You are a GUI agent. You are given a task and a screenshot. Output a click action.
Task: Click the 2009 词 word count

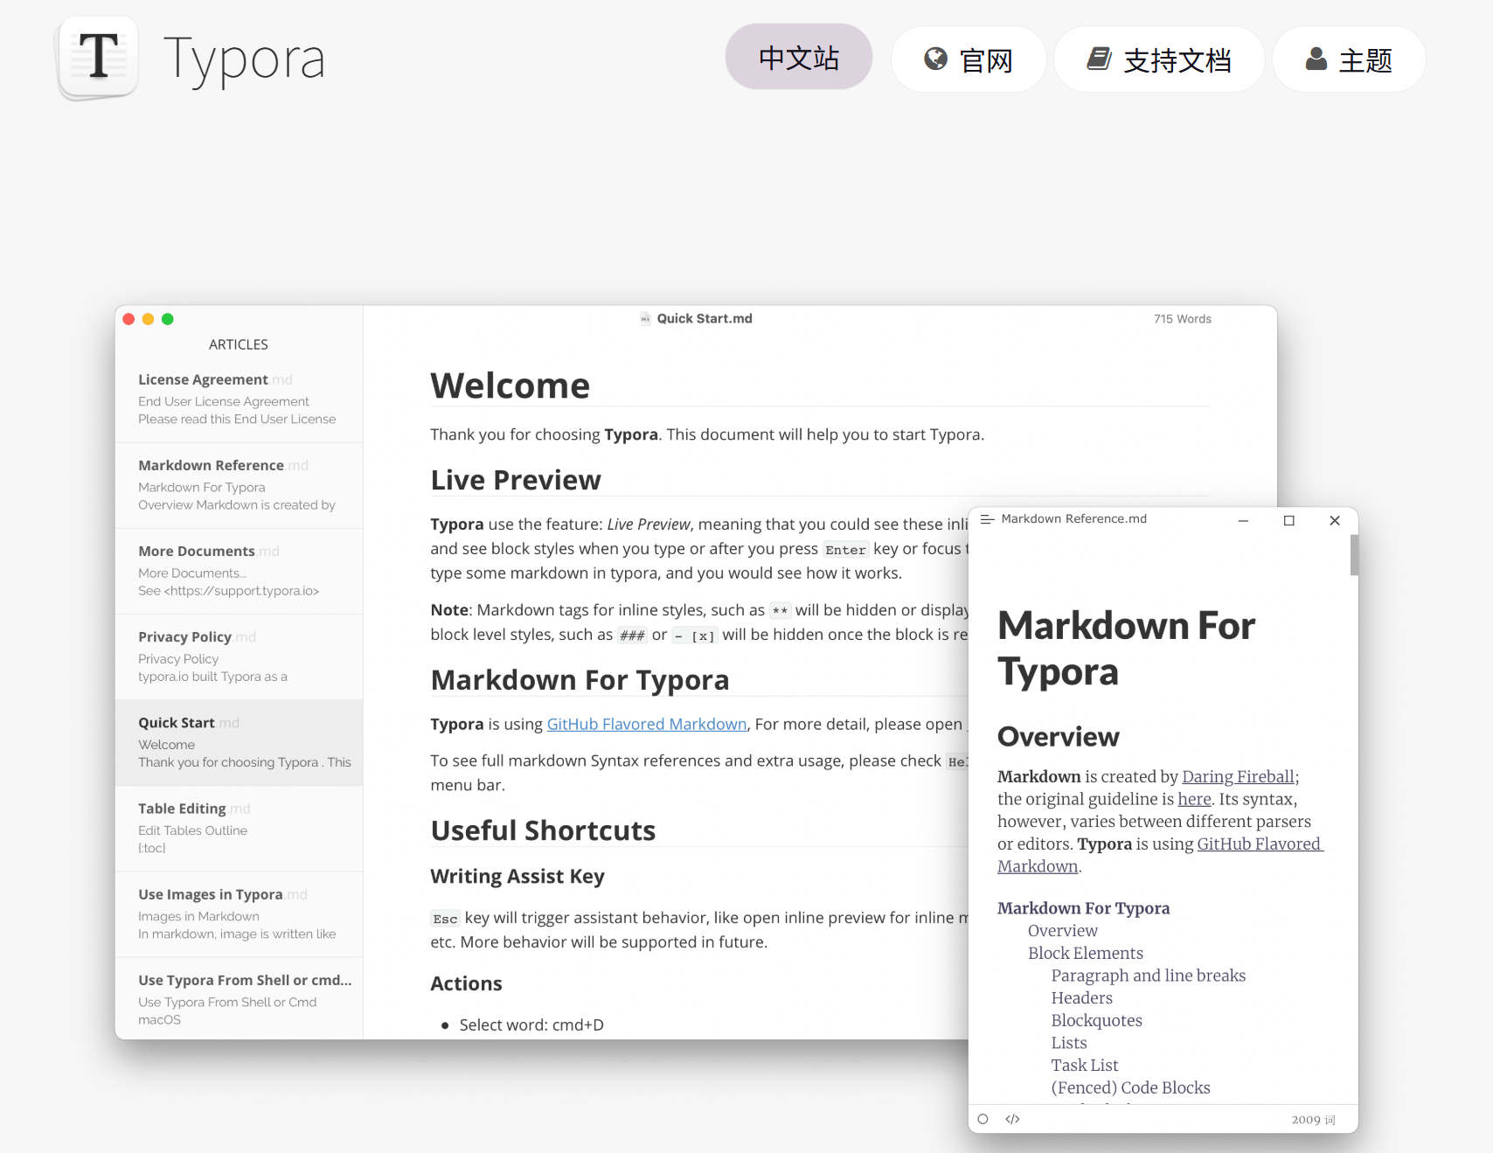[x=1313, y=1120]
